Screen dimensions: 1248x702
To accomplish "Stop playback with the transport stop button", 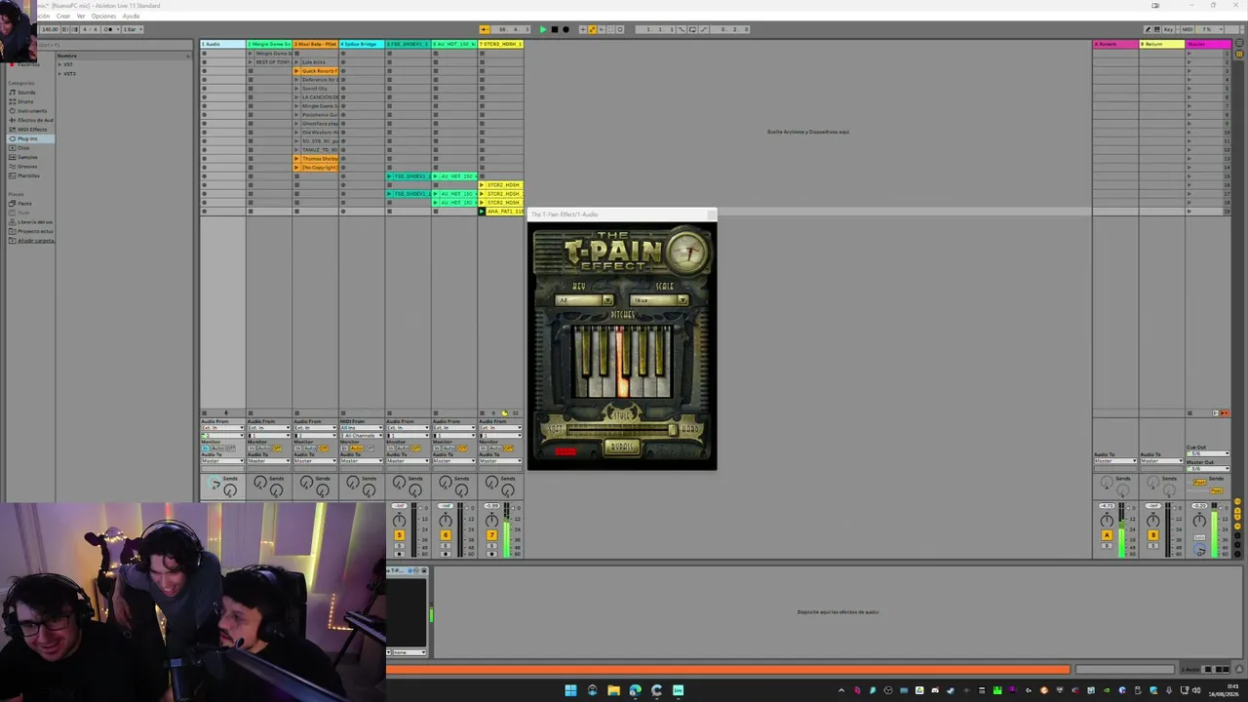I will 555,29.
